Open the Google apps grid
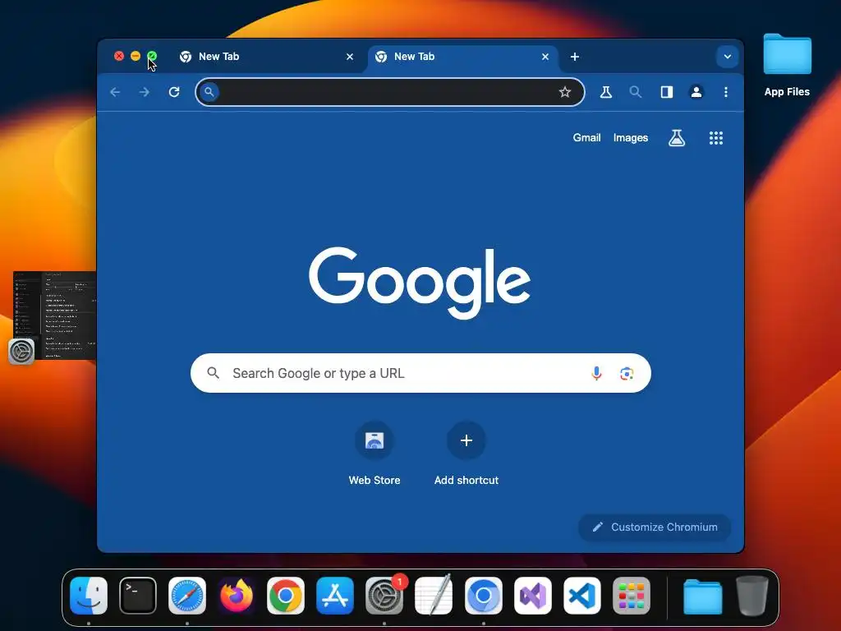 716,138
